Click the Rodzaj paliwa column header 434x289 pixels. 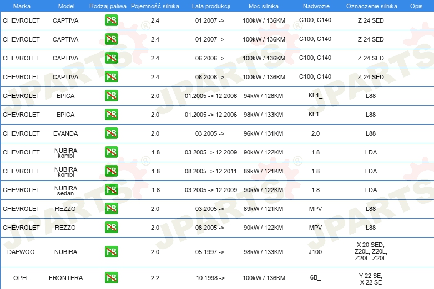[x=108, y=6]
